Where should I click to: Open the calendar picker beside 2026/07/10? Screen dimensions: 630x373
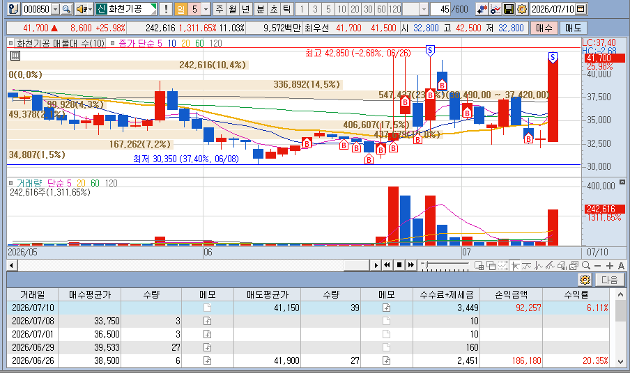(581, 9)
